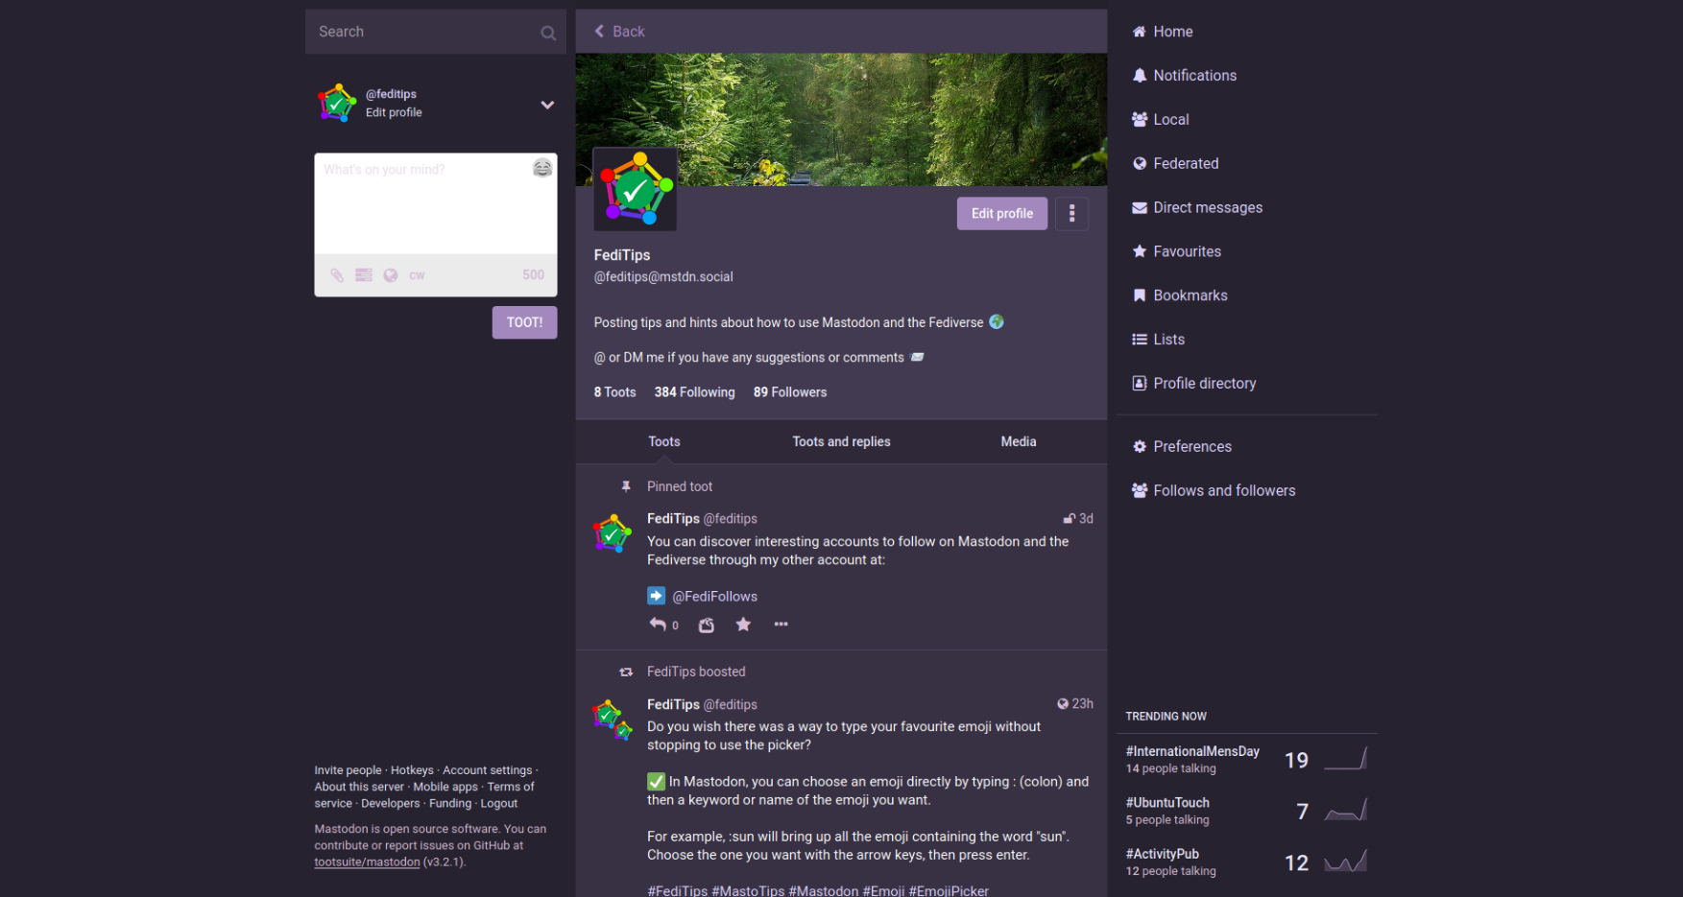The width and height of the screenshot is (1683, 897).
Task: Go back using the Back arrow
Action: (619, 32)
